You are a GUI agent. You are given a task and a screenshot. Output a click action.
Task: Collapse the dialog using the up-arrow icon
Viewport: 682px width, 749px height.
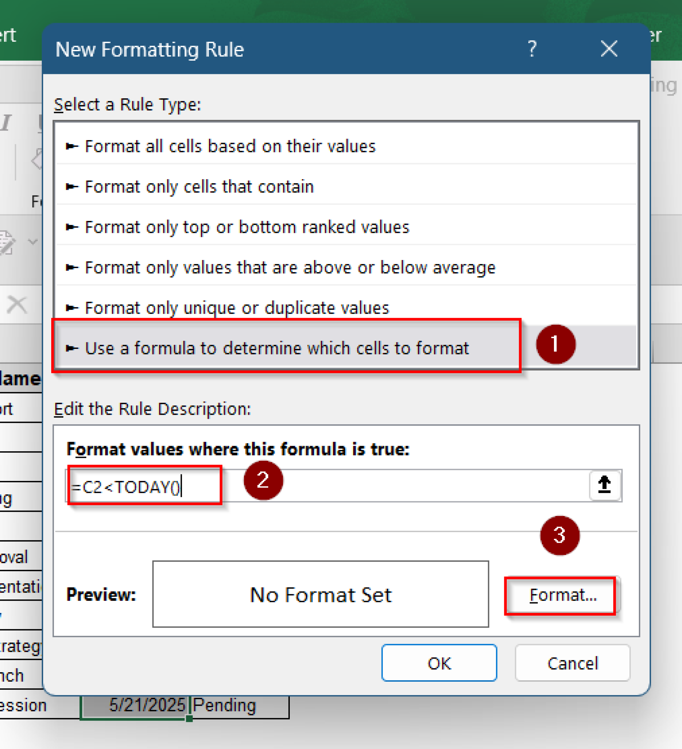click(x=605, y=485)
